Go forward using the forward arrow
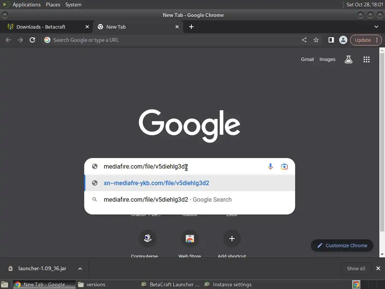Image resolution: width=385 pixels, height=289 pixels. [20, 40]
